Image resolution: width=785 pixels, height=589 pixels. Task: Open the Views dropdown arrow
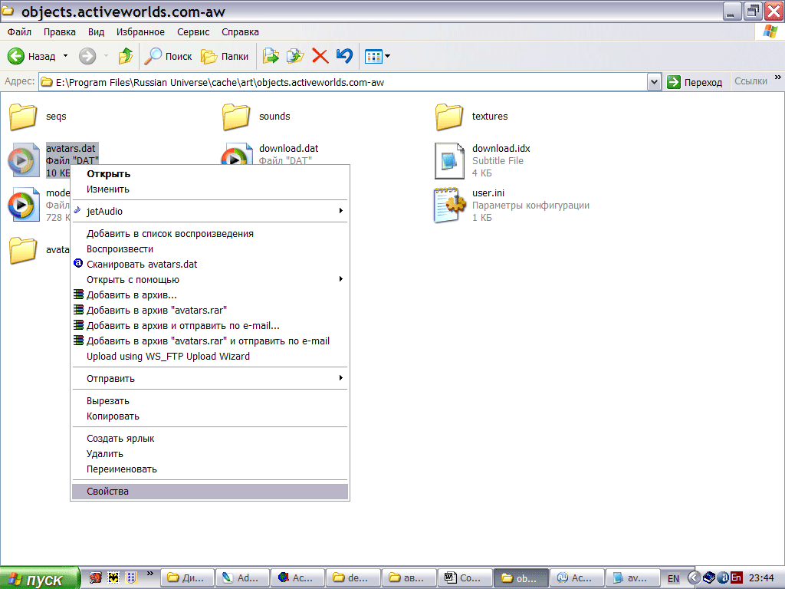(x=387, y=57)
